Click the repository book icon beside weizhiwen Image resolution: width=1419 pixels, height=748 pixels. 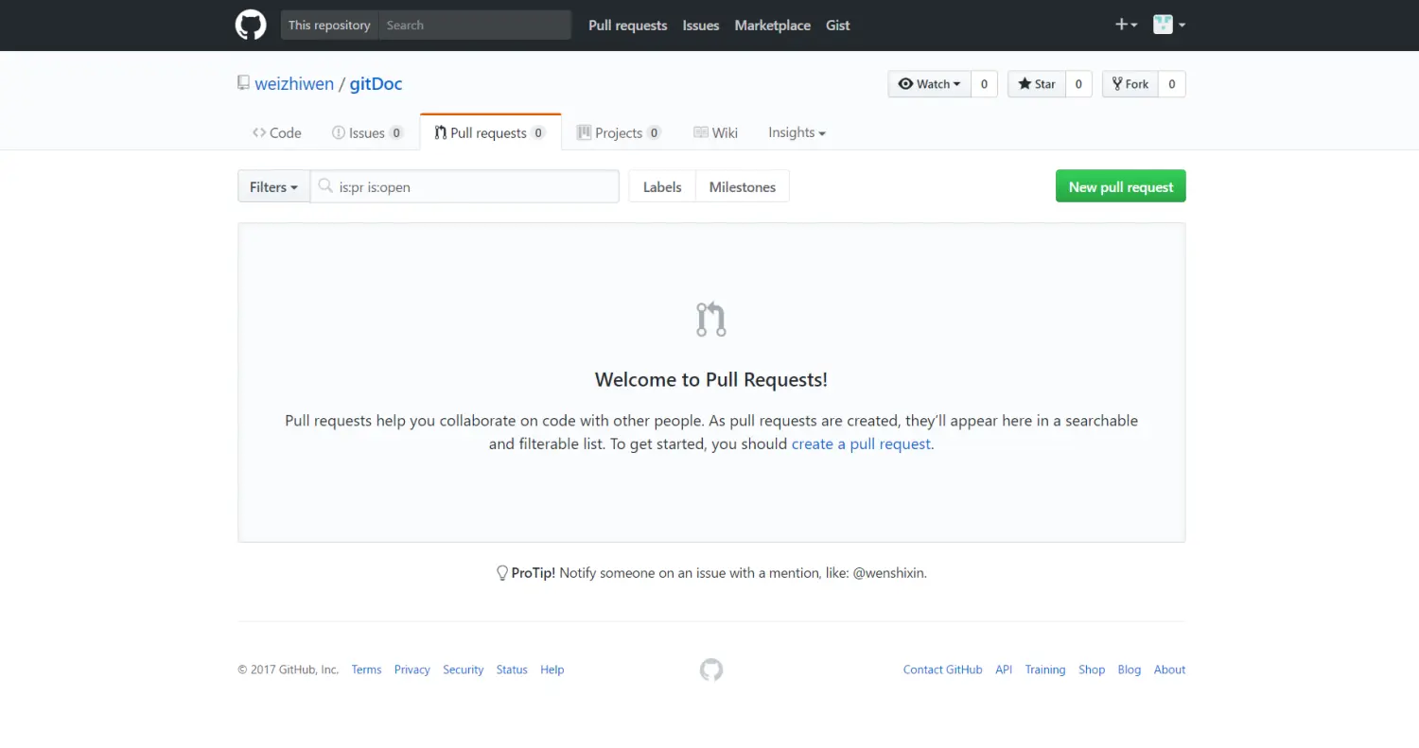click(243, 83)
